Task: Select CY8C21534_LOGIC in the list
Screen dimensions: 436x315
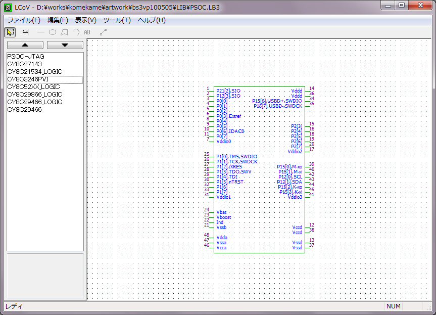Action: 45,71
